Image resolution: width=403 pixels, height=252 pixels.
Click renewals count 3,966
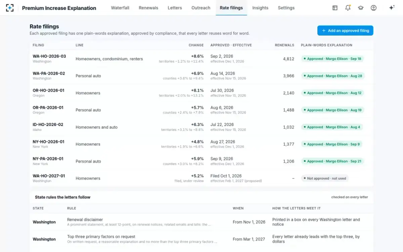pyautogui.click(x=288, y=76)
